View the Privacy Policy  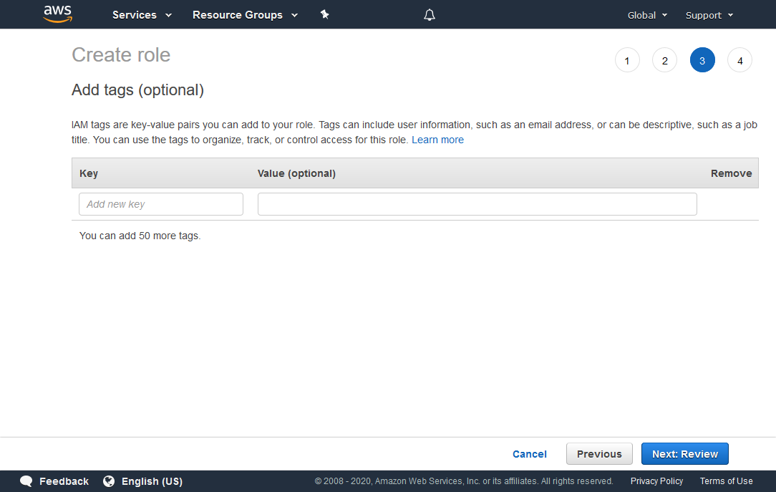pyautogui.click(x=656, y=481)
